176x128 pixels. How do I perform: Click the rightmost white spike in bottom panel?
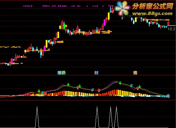click(116, 117)
